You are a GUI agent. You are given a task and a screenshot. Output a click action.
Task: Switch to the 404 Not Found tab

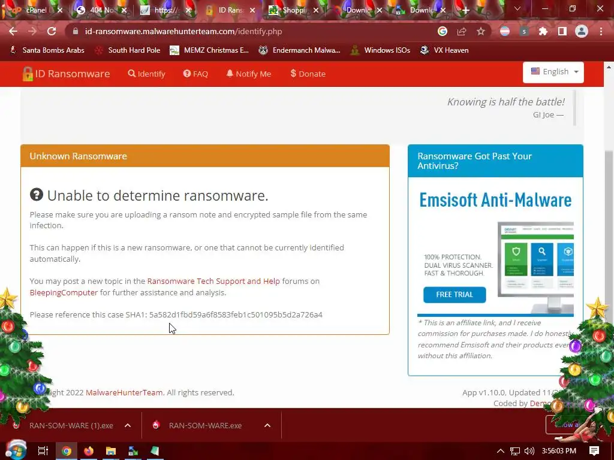tap(101, 10)
